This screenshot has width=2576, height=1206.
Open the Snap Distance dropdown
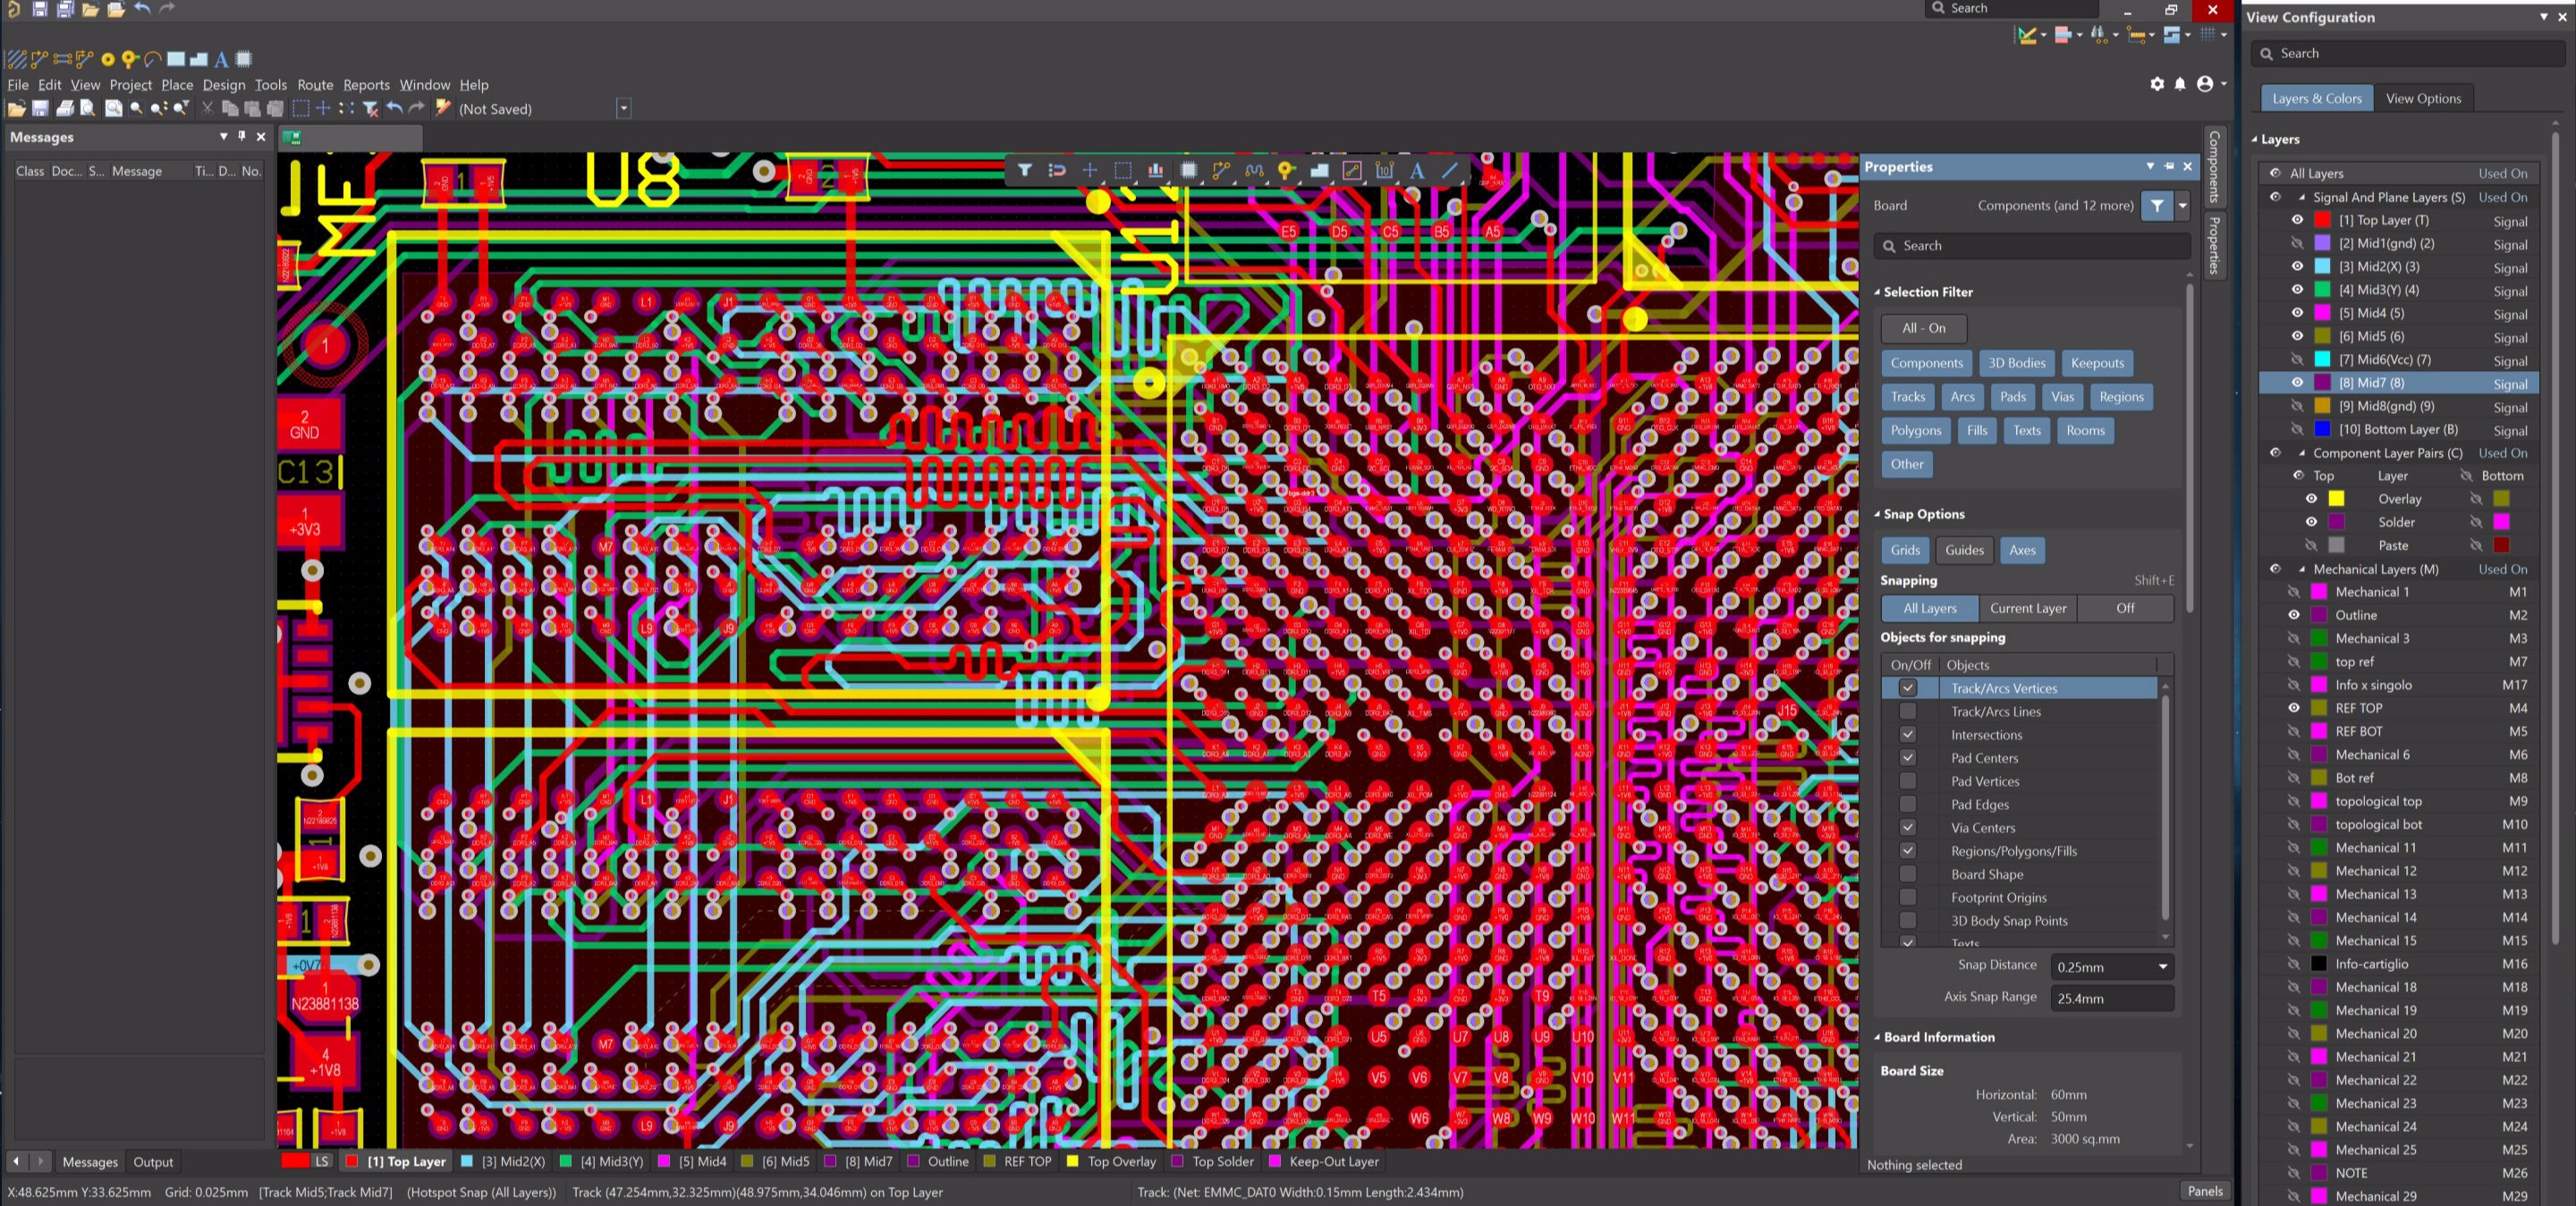2162,966
